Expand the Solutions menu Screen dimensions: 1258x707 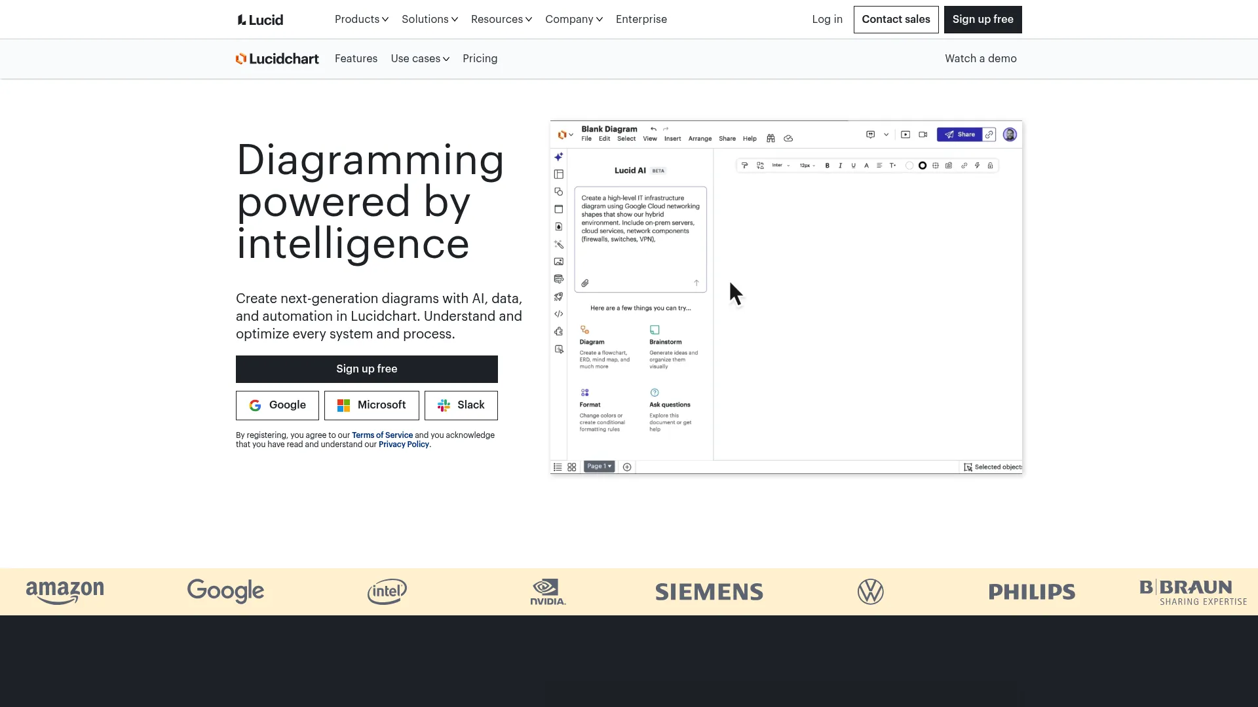click(x=430, y=20)
